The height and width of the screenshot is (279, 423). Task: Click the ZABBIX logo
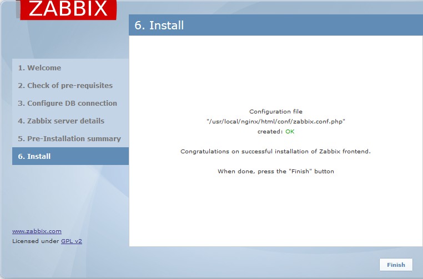click(x=68, y=9)
